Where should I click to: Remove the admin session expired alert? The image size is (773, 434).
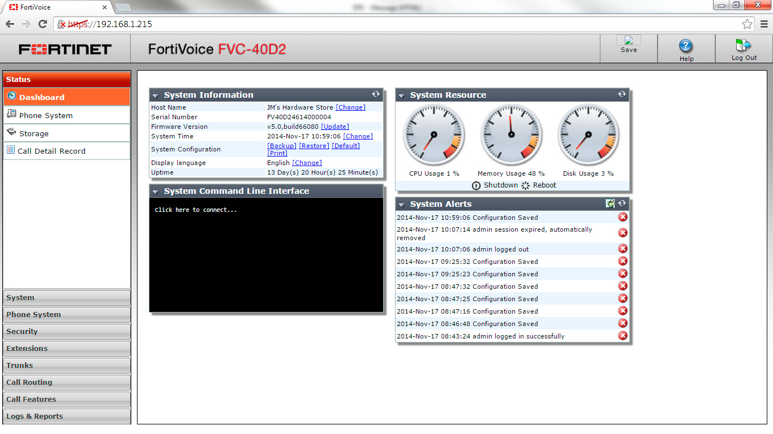pos(622,233)
